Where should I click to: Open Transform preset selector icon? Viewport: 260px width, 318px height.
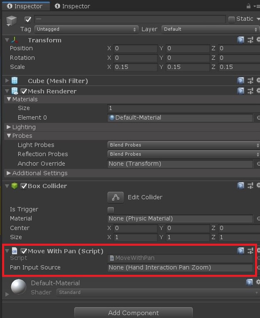[250, 40]
